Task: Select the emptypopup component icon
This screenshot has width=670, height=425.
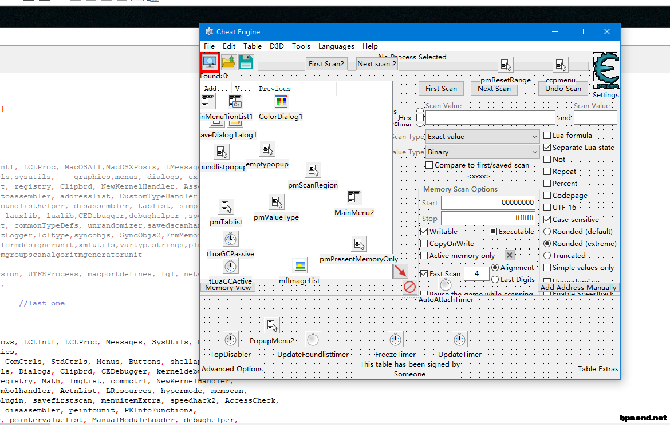Action: coord(267,149)
